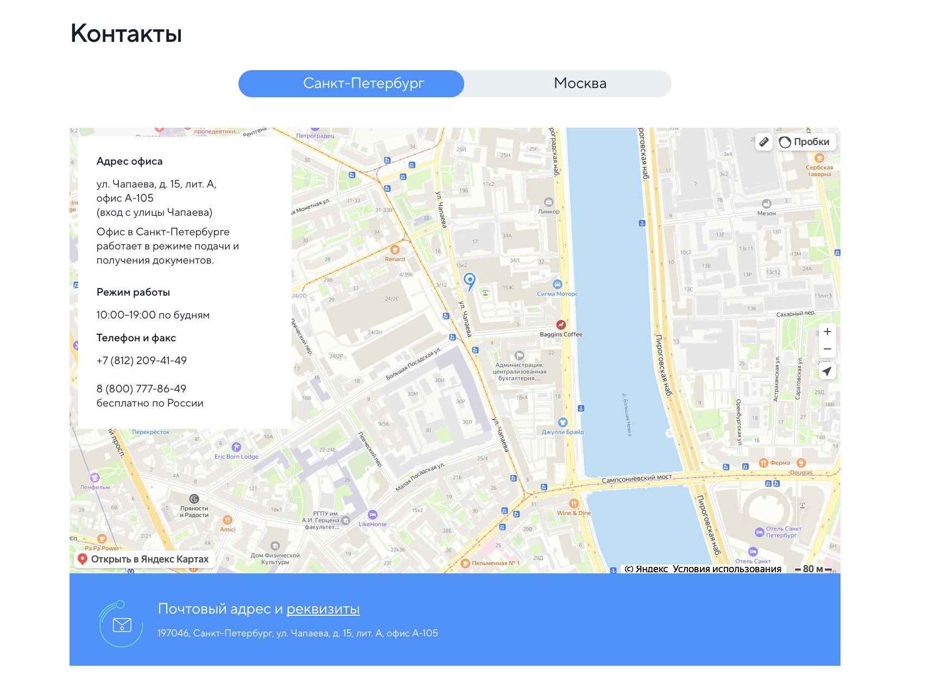Select the Пельменная № 1 marker
935x675 pixels.
[465, 563]
